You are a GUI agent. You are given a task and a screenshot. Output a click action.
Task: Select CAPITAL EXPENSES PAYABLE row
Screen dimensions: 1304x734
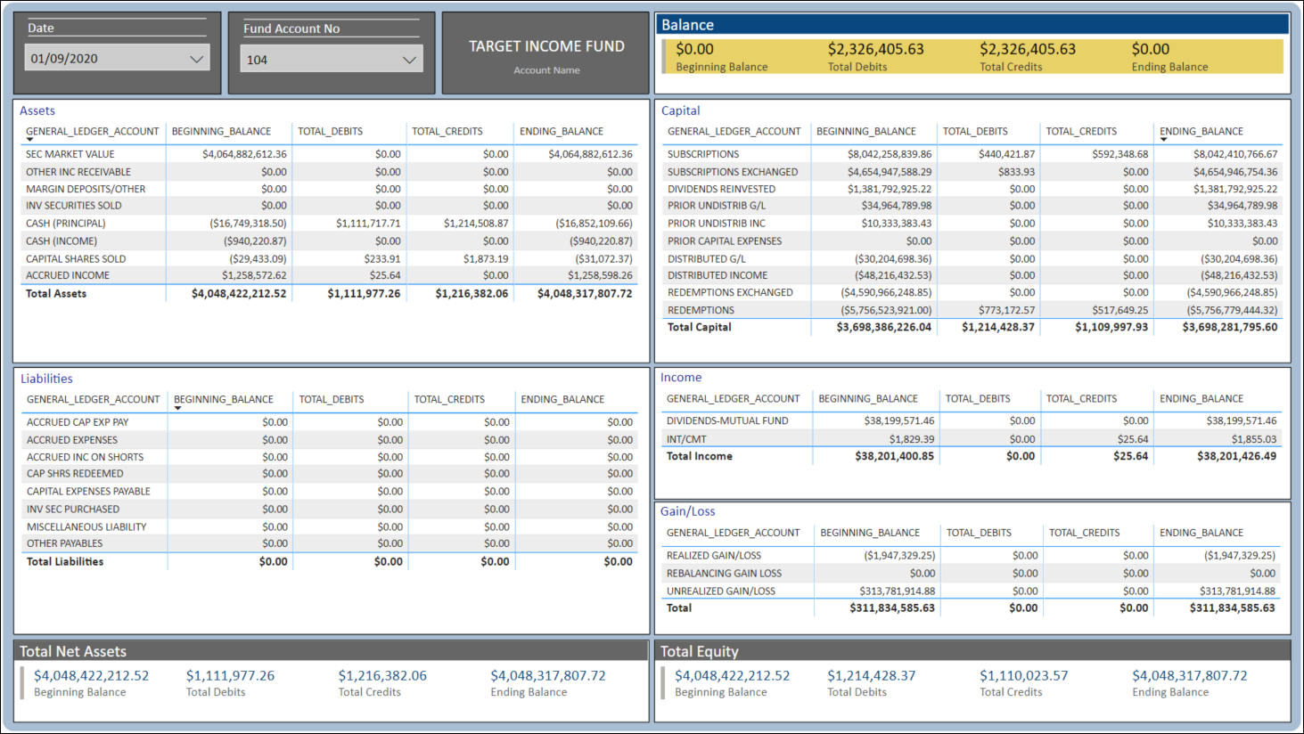[331, 492]
